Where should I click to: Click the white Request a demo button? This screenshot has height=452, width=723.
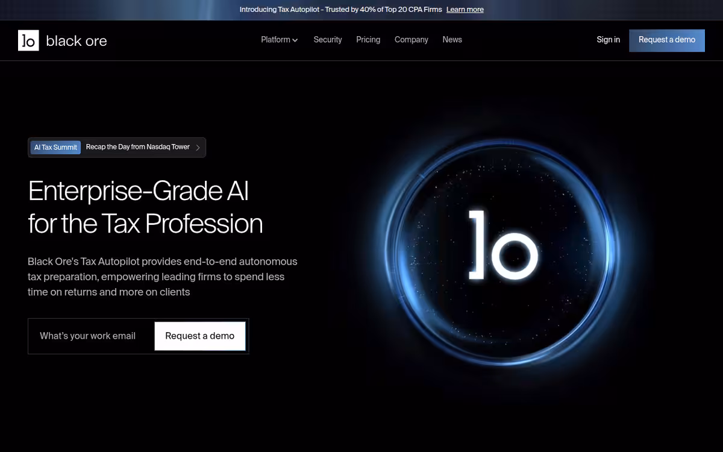coord(200,336)
